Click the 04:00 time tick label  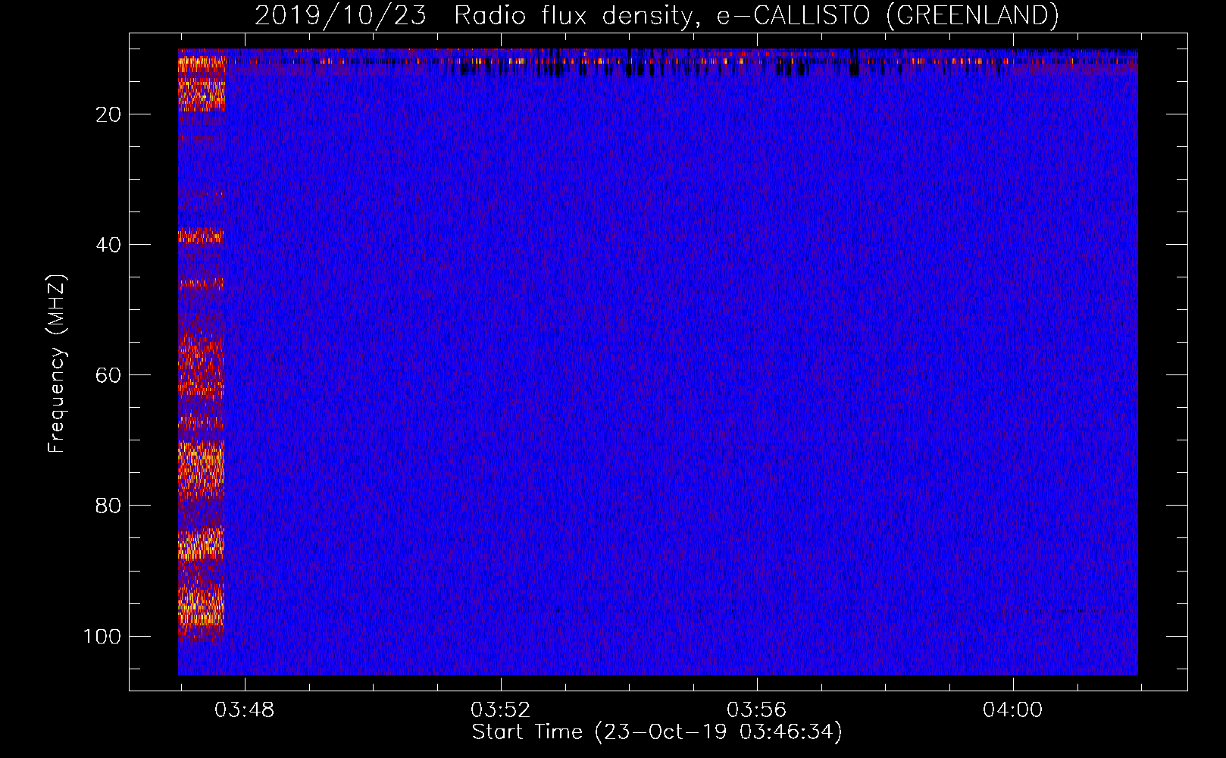coord(1013,710)
